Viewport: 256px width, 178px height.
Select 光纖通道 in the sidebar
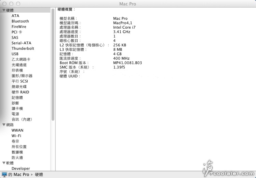[19, 65]
